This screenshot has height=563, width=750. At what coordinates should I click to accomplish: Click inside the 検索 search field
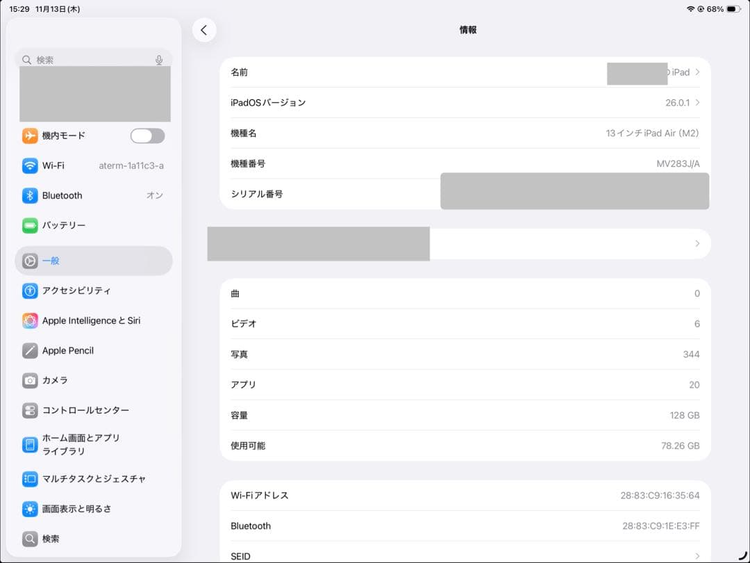83,60
